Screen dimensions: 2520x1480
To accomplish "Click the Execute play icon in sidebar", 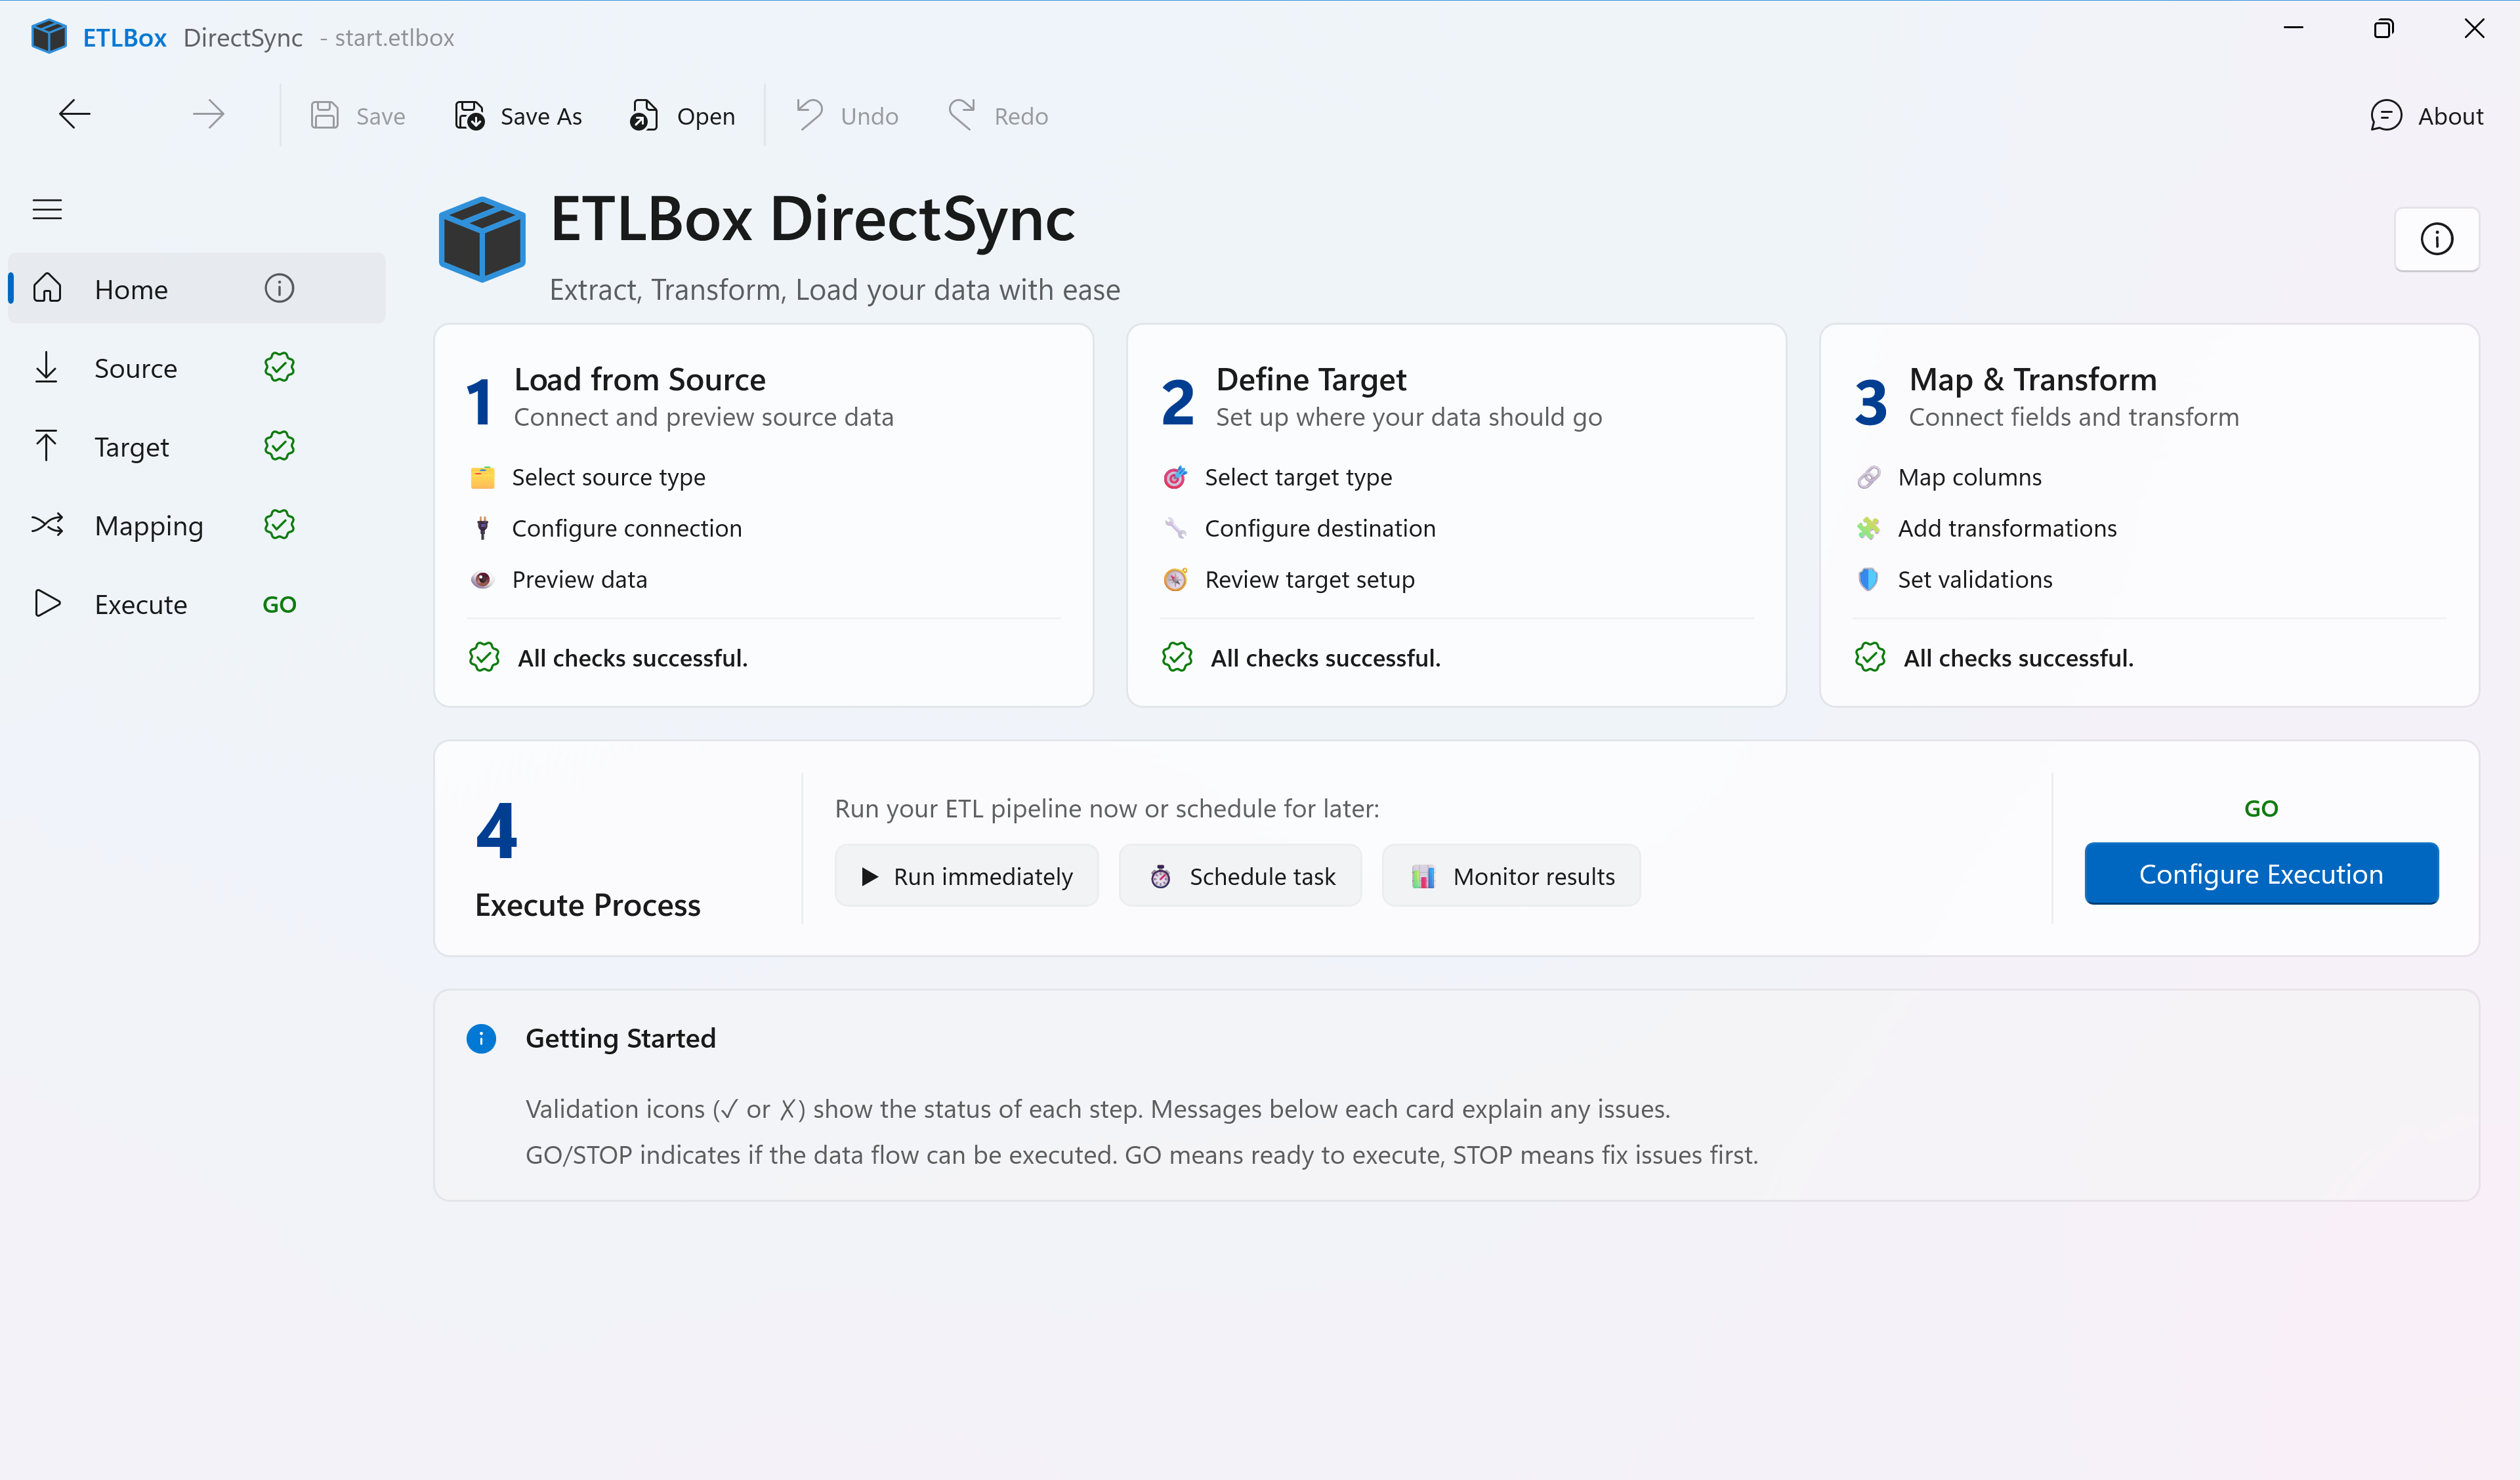I will tap(46, 603).
